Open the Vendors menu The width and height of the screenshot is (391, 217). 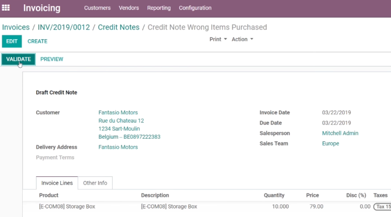(x=129, y=8)
